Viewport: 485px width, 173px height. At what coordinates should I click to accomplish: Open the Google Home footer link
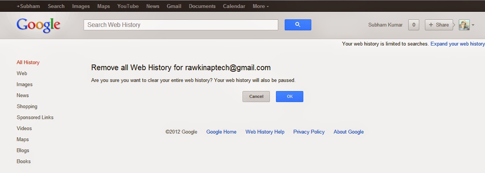[221, 132]
